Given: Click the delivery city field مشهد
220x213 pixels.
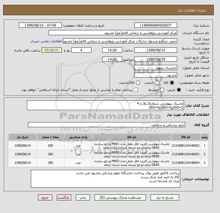Looking at the screenshot, I should point(156,75).
